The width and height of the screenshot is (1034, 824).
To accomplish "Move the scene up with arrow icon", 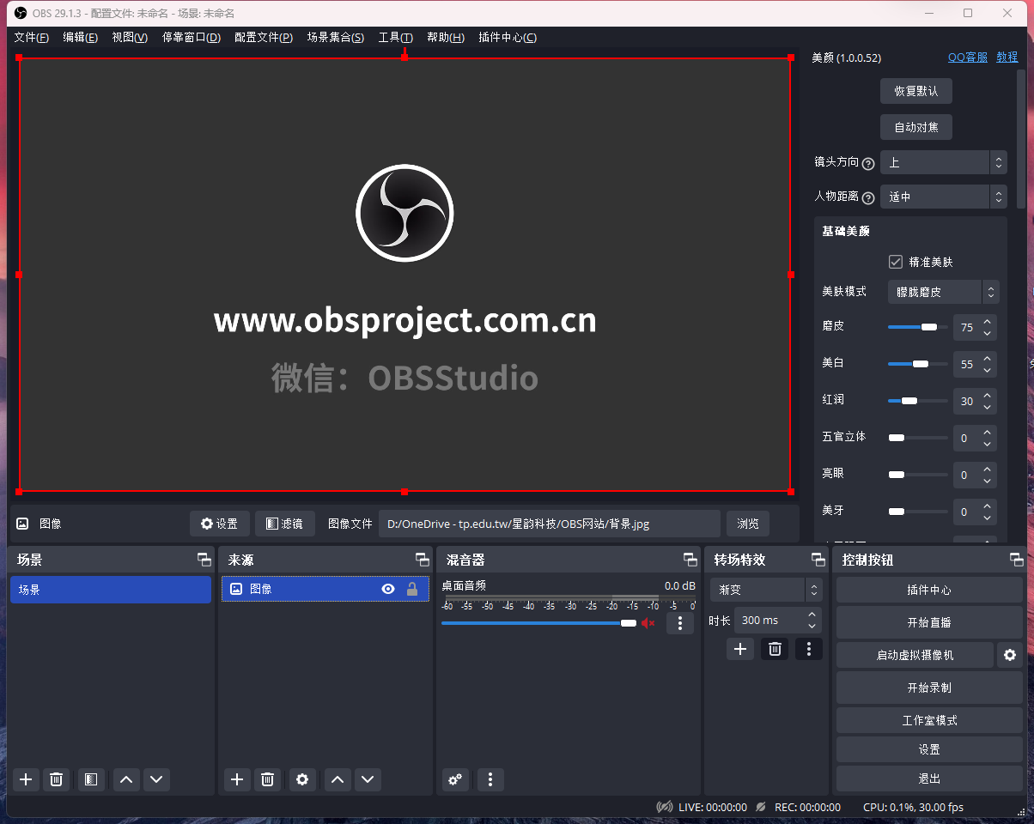I will click(x=126, y=779).
